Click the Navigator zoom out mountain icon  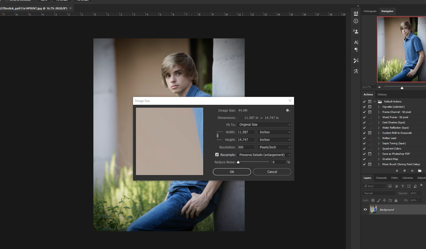coord(379,87)
